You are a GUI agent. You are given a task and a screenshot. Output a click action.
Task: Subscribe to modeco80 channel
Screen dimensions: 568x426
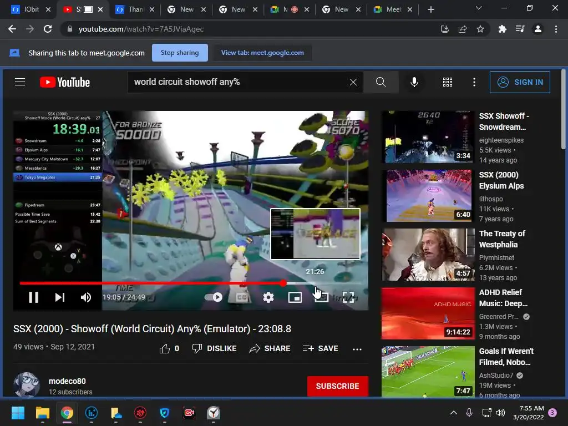click(338, 386)
